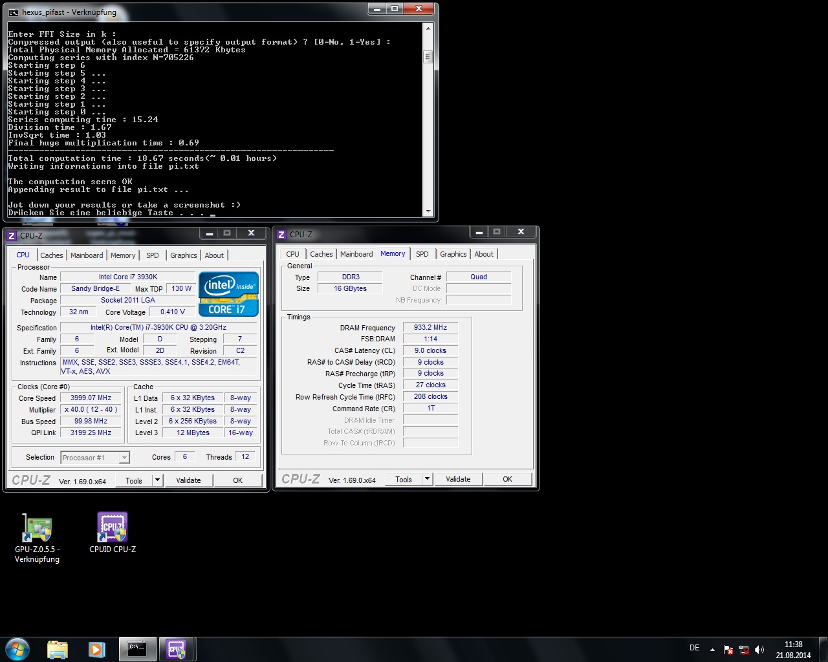Viewport: 828px width, 662px height.
Task: Click the Core Speed value 3999.07 MHz
Action: (x=91, y=398)
